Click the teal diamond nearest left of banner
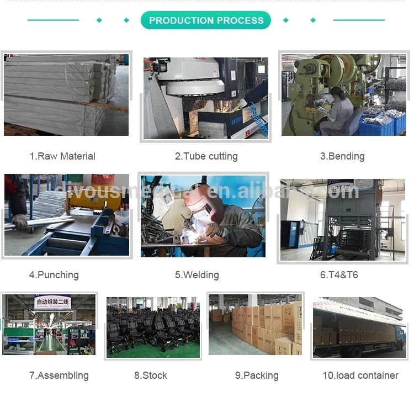The image size is (414, 397). click(126, 20)
